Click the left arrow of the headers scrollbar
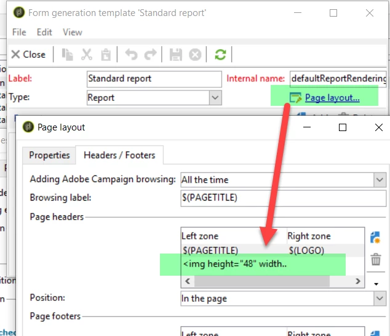 click(x=188, y=281)
